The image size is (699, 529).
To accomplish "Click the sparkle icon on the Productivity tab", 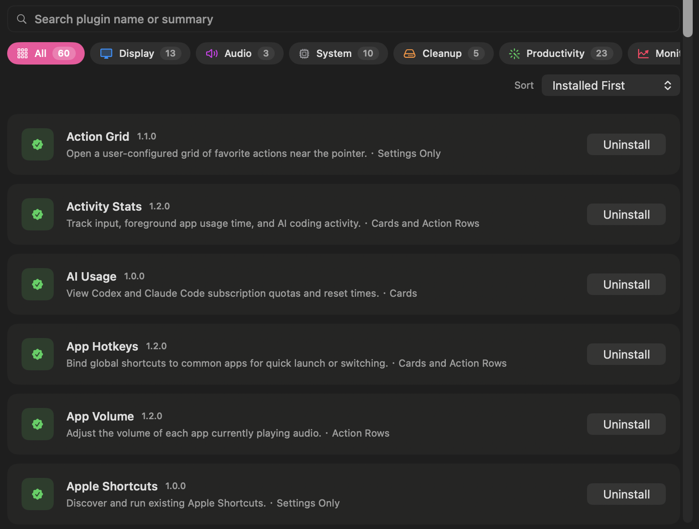I will tap(514, 53).
